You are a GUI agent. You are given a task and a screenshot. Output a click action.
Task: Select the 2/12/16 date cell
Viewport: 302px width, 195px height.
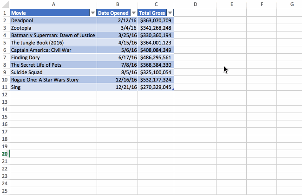117,20
